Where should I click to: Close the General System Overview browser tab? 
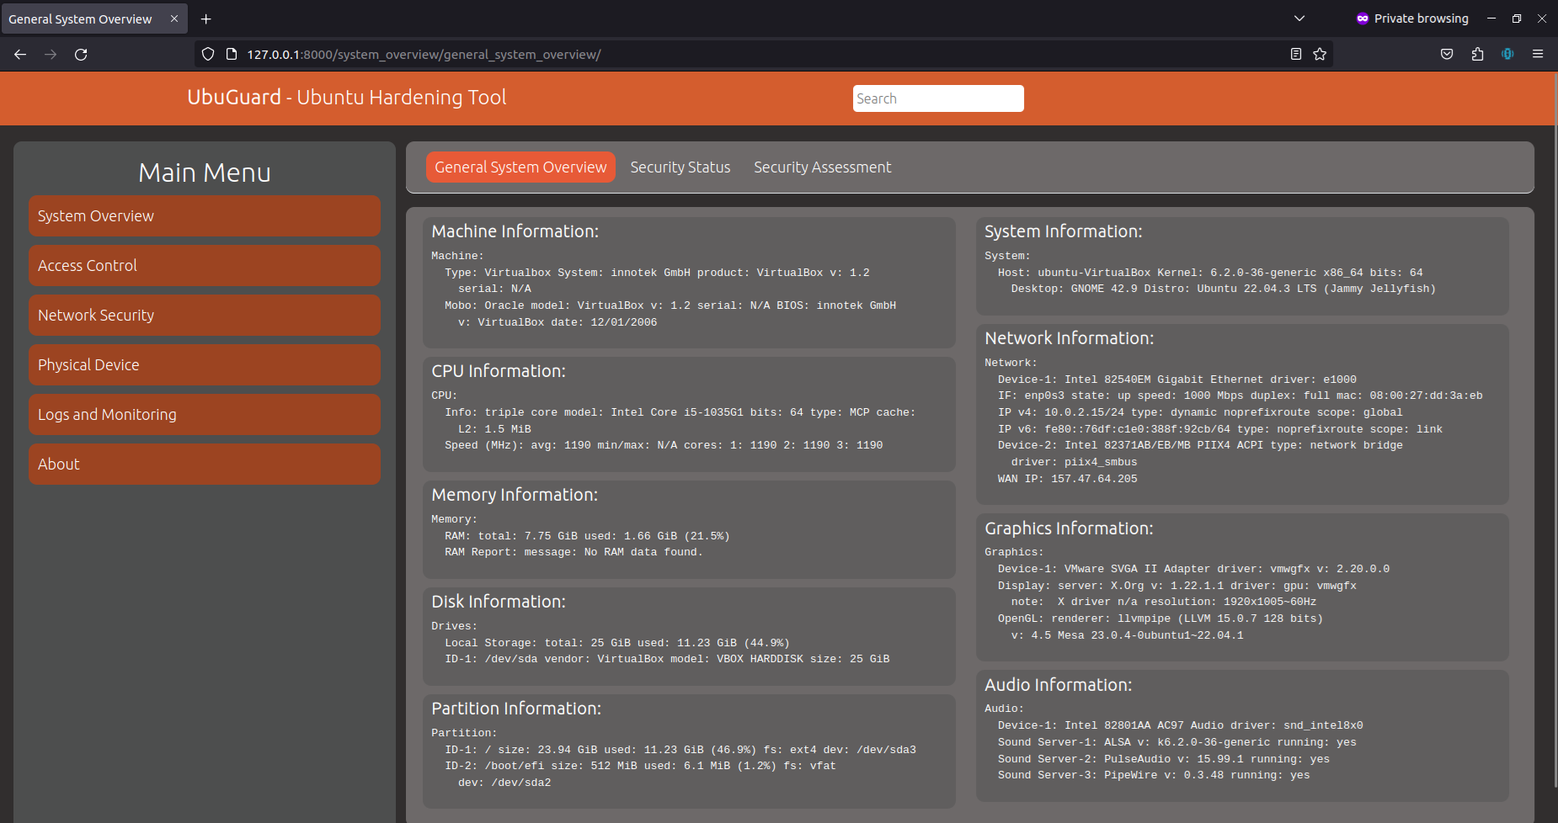(x=174, y=19)
